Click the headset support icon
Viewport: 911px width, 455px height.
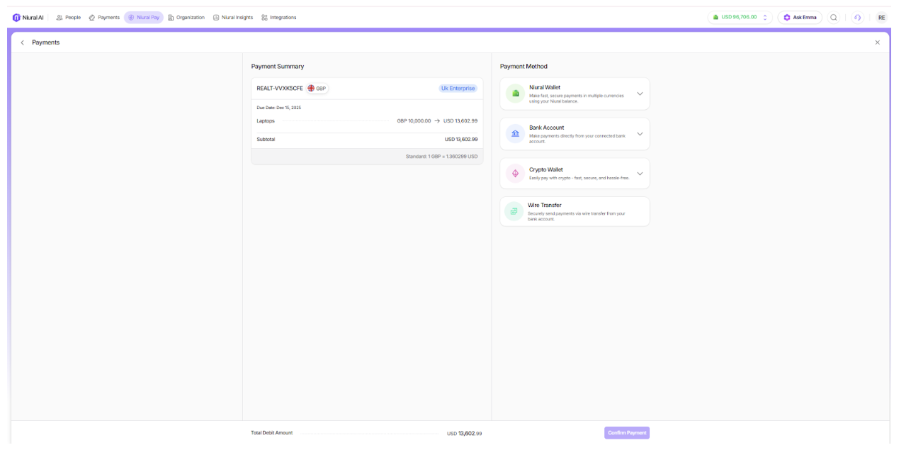click(x=858, y=18)
